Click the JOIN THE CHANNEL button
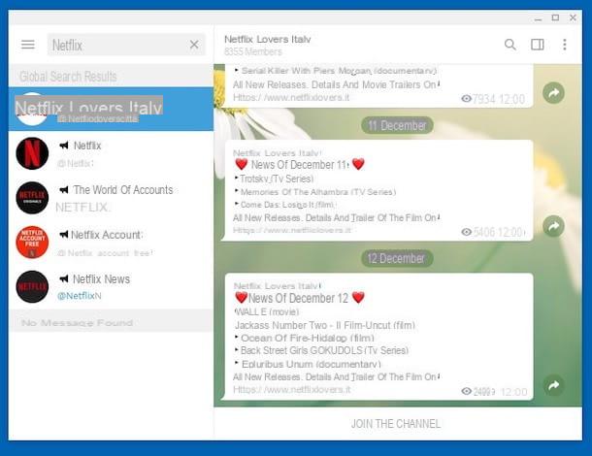This screenshot has width=592, height=456. 396,424
